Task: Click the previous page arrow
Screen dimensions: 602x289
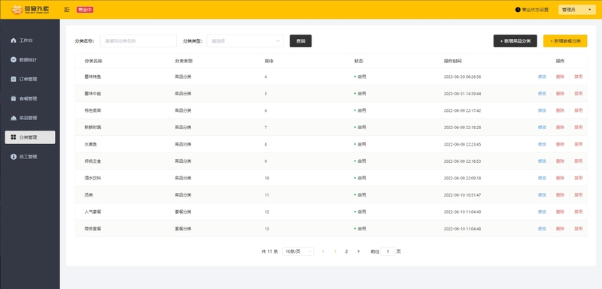Action: pos(324,251)
